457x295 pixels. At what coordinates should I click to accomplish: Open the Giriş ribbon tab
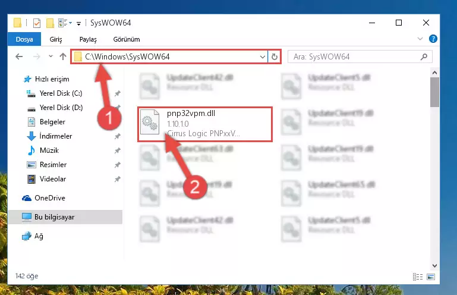56,39
